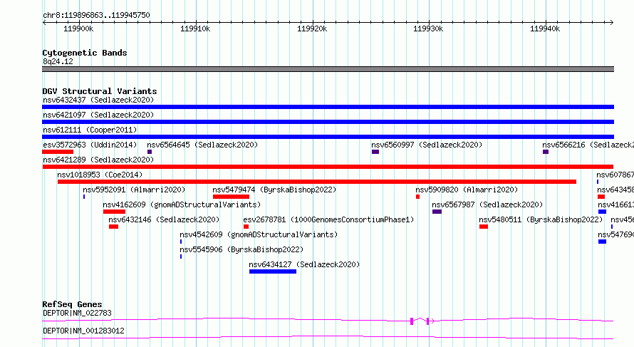
Task: Open the nsv5545906 (ByrskaBishop2022) label
Action: 241,249
